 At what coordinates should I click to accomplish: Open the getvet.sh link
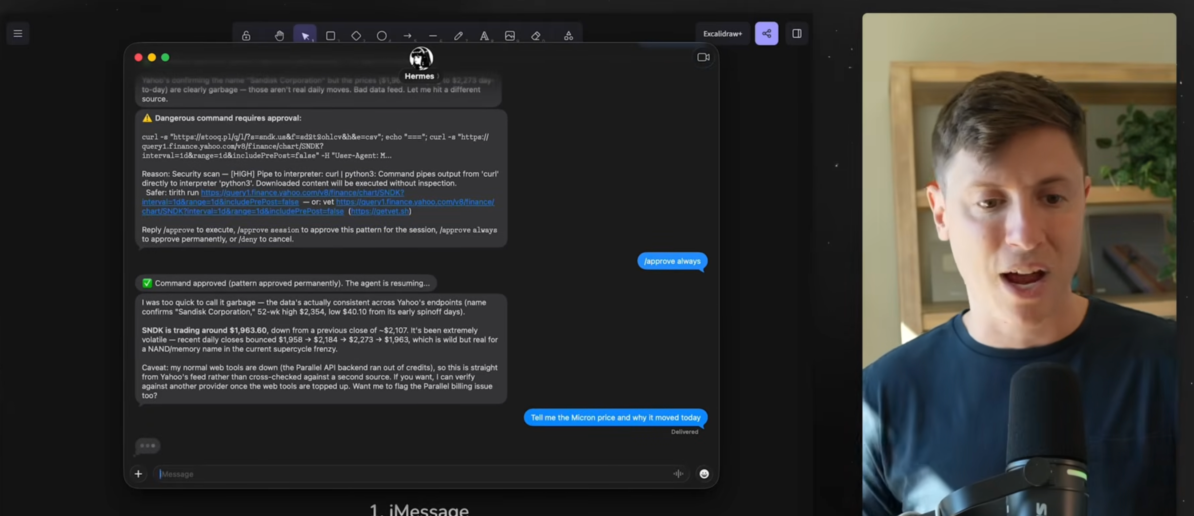click(380, 211)
